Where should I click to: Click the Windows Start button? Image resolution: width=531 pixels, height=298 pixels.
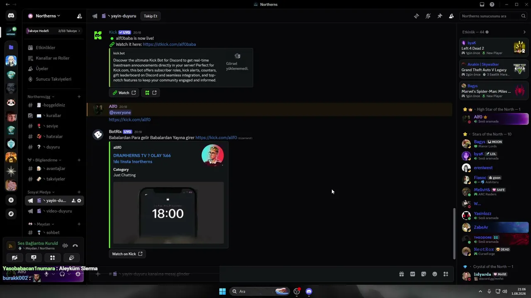(x=222, y=291)
